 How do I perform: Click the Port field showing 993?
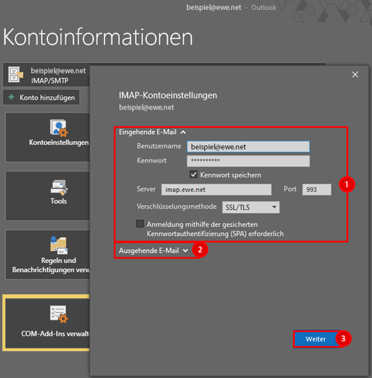coord(317,189)
